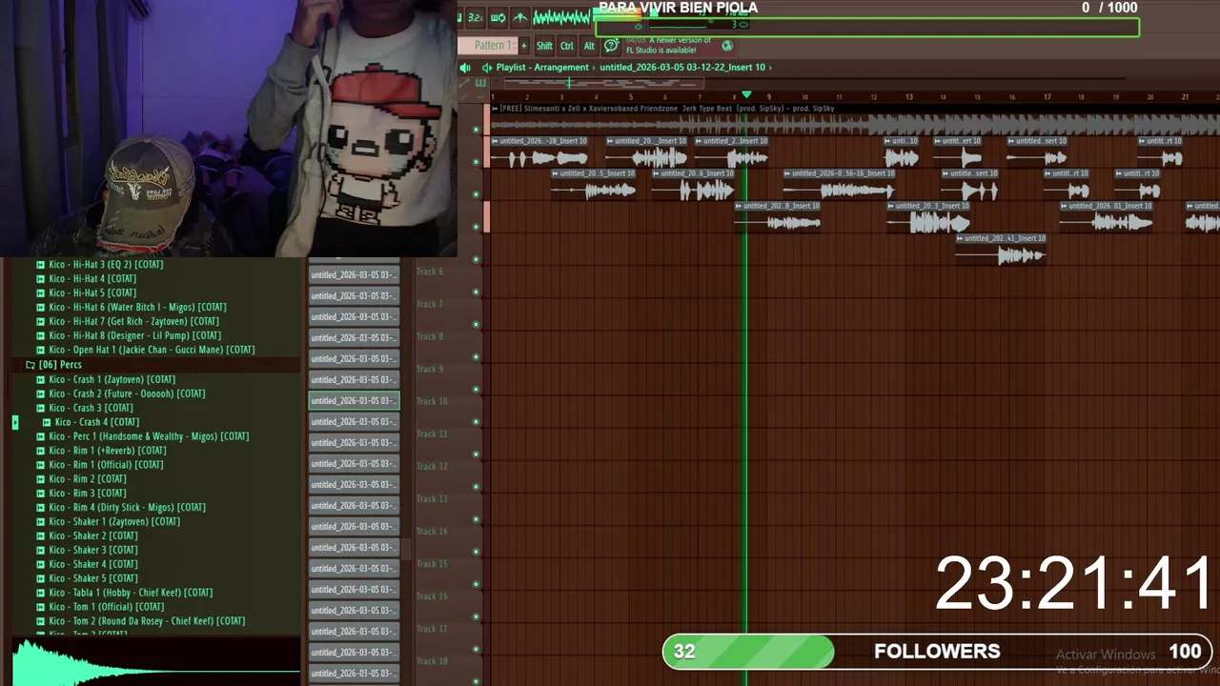Toggle the Alt modifier button

tap(589, 45)
